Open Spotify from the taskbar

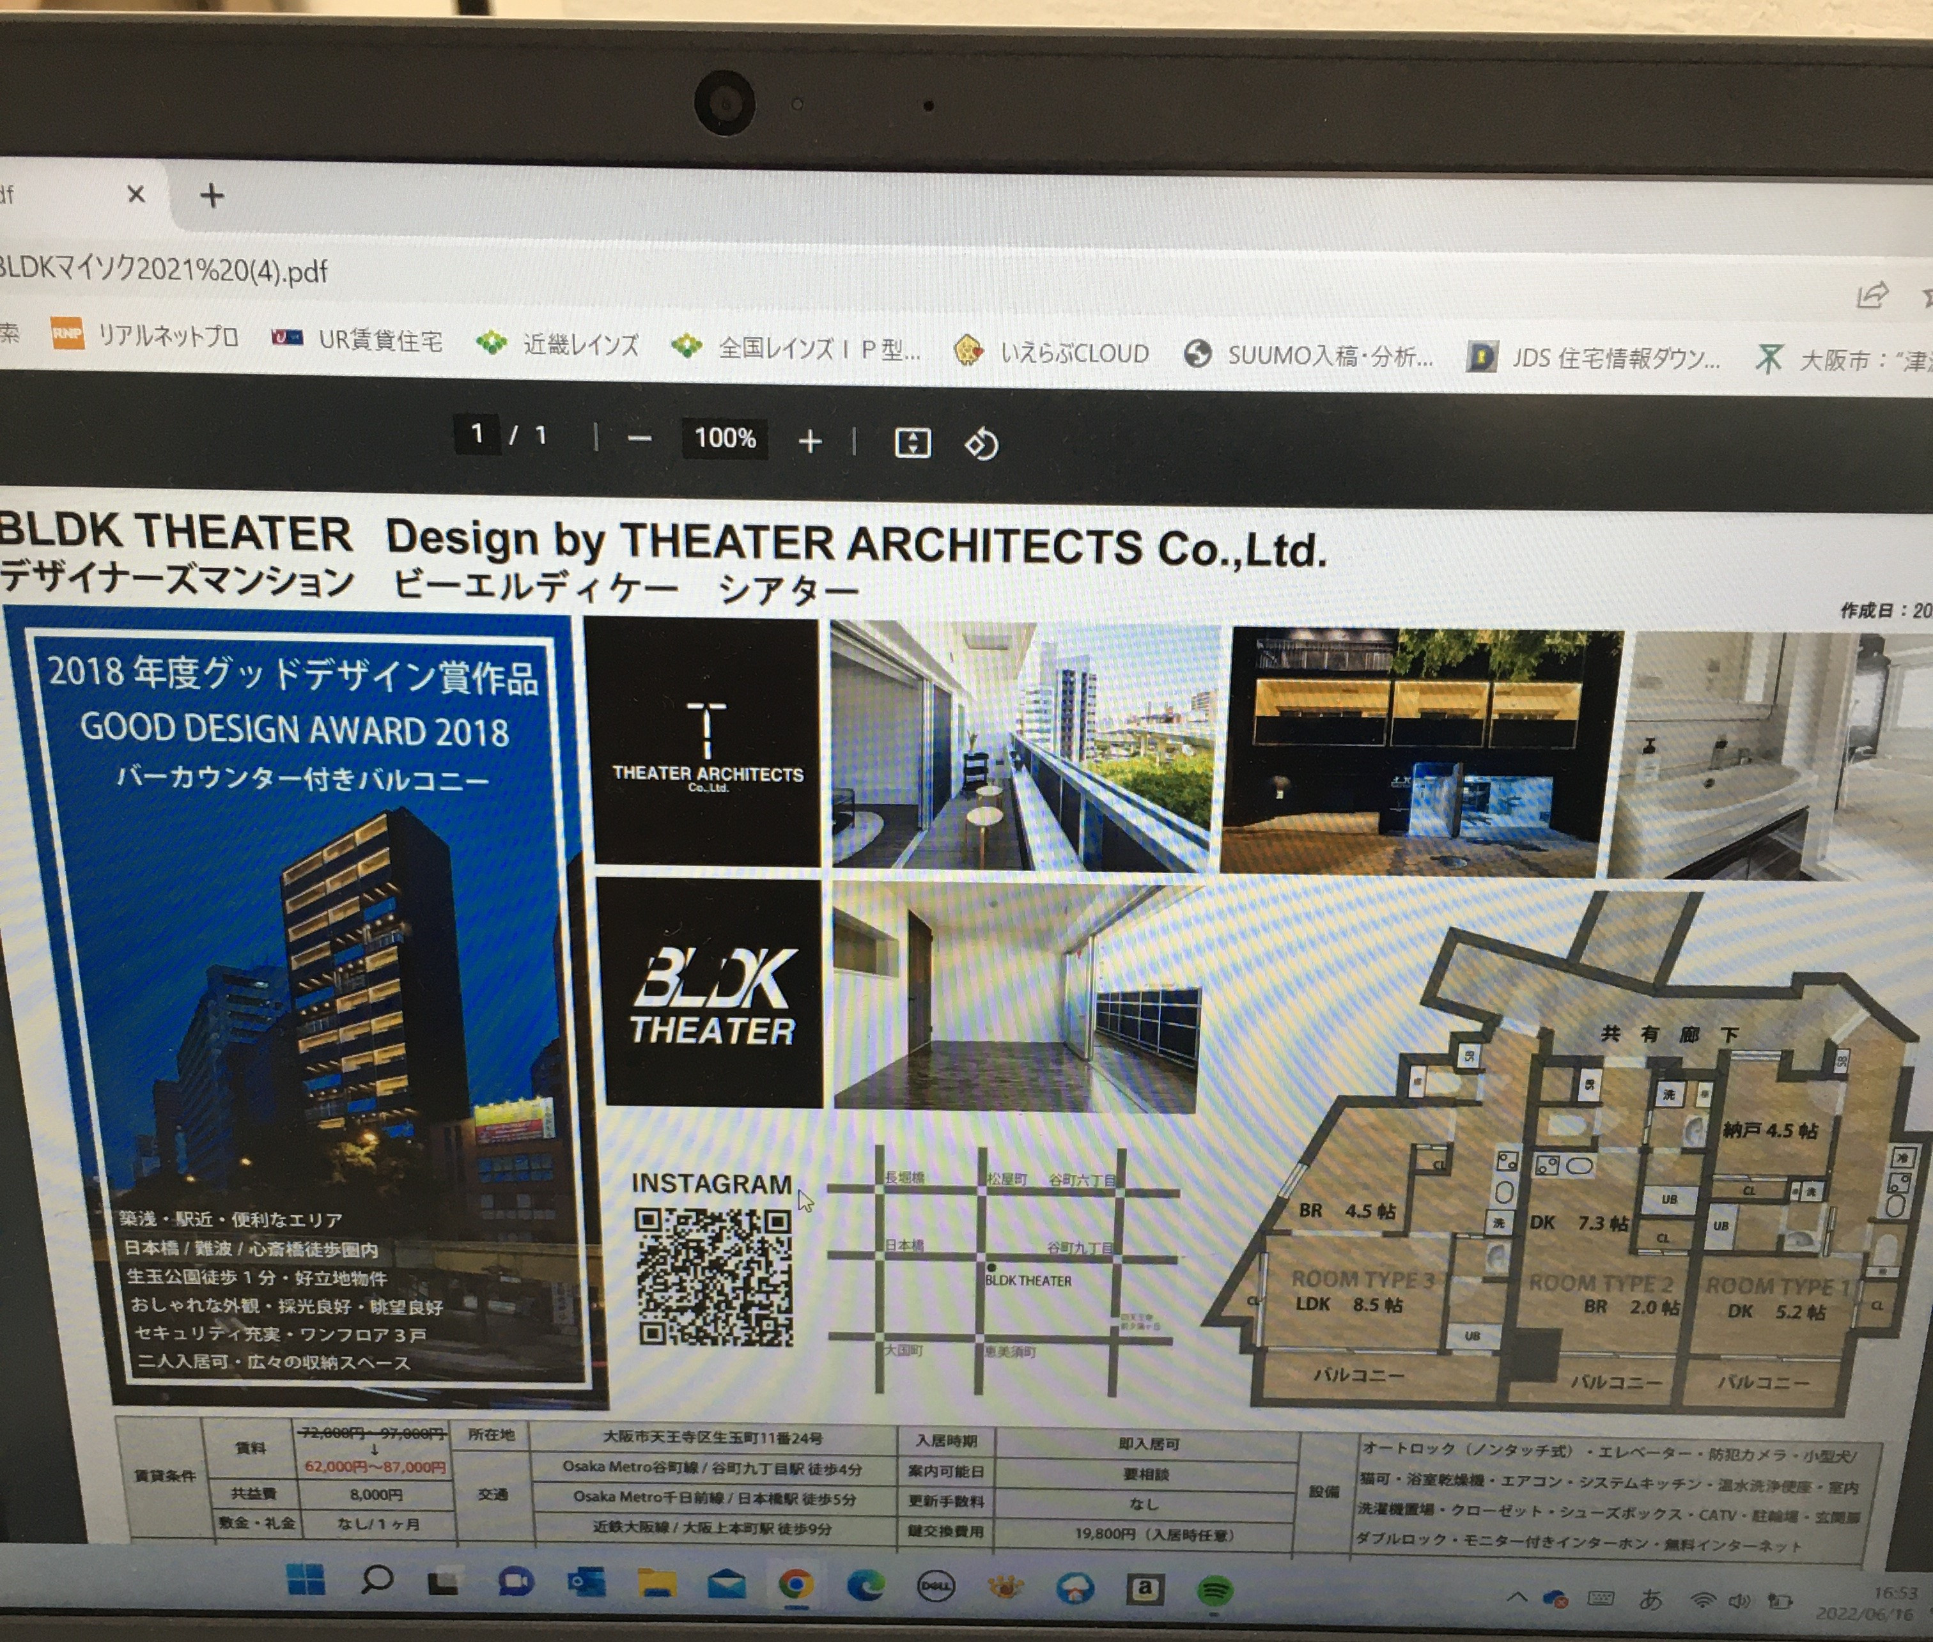(1215, 1591)
